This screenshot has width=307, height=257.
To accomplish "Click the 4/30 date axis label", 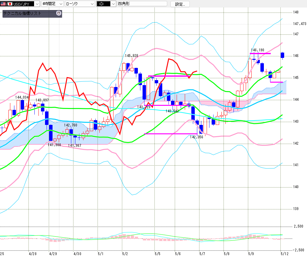I will (77, 254).
